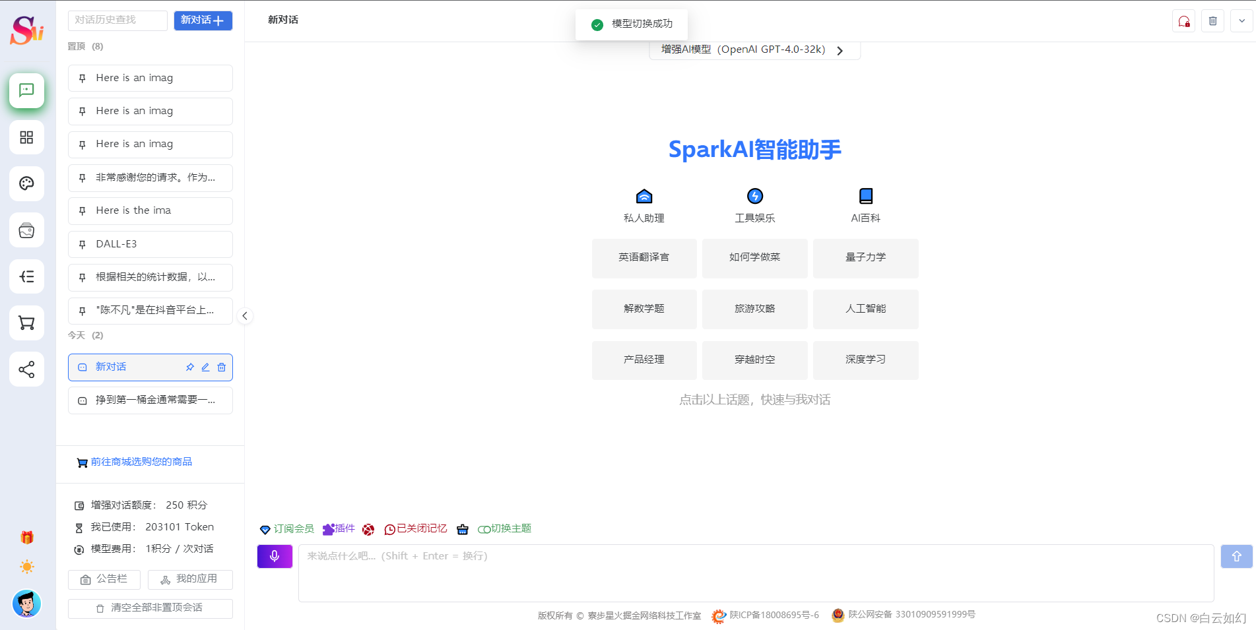Open the wallet sidebar icon
The image size is (1256, 630).
click(26, 230)
